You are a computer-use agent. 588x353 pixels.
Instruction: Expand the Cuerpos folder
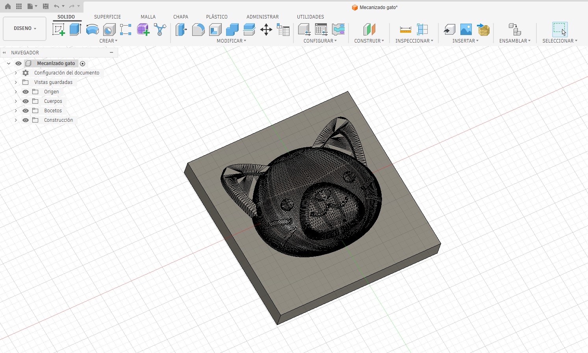[16, 101]
